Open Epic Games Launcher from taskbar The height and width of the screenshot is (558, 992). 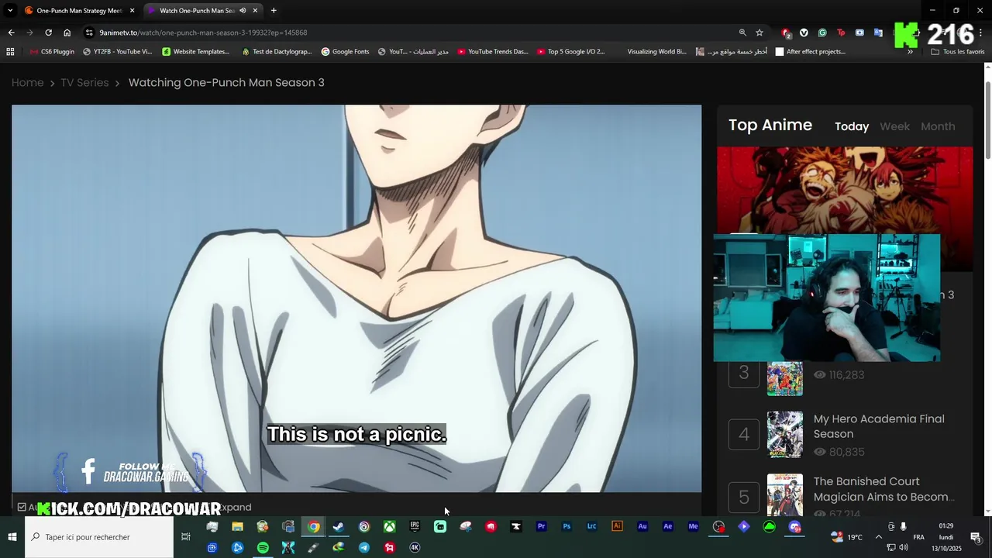415,527
